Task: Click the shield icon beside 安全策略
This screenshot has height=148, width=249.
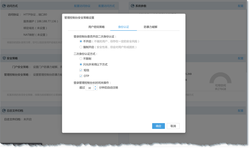Action: (x=4, y=58)
